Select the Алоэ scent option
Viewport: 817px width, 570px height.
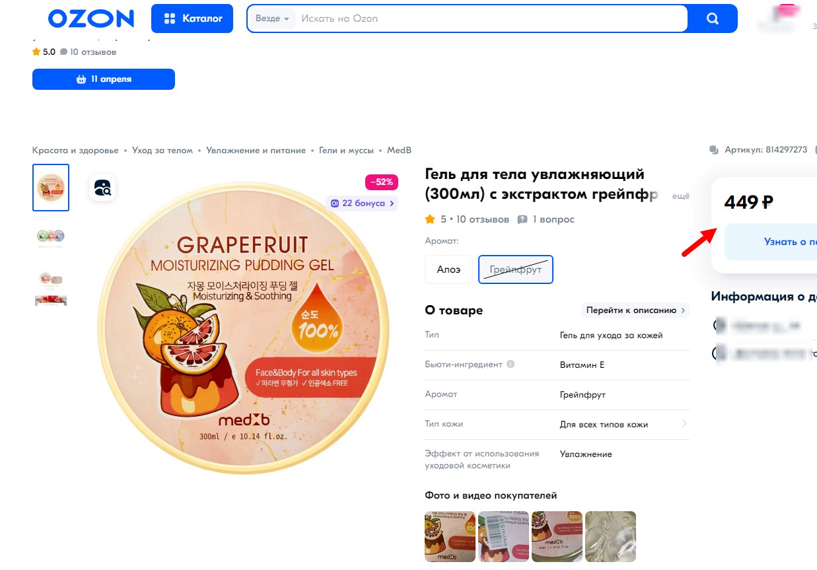[448, 269]
